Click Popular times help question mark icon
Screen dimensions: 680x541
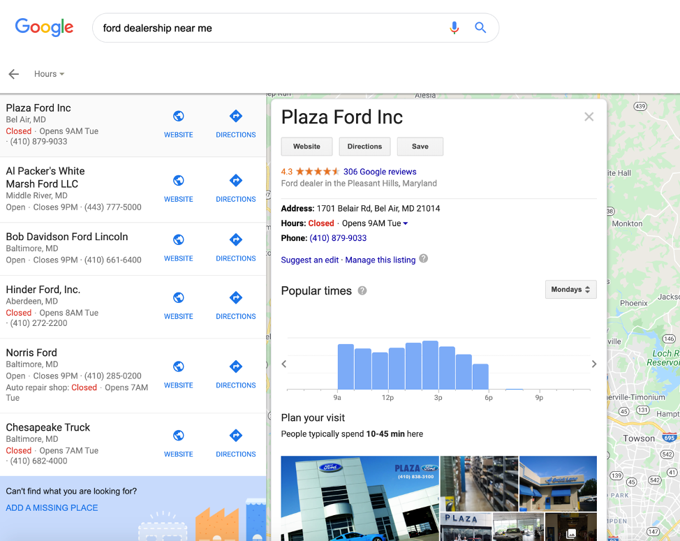tap(362, 291)
